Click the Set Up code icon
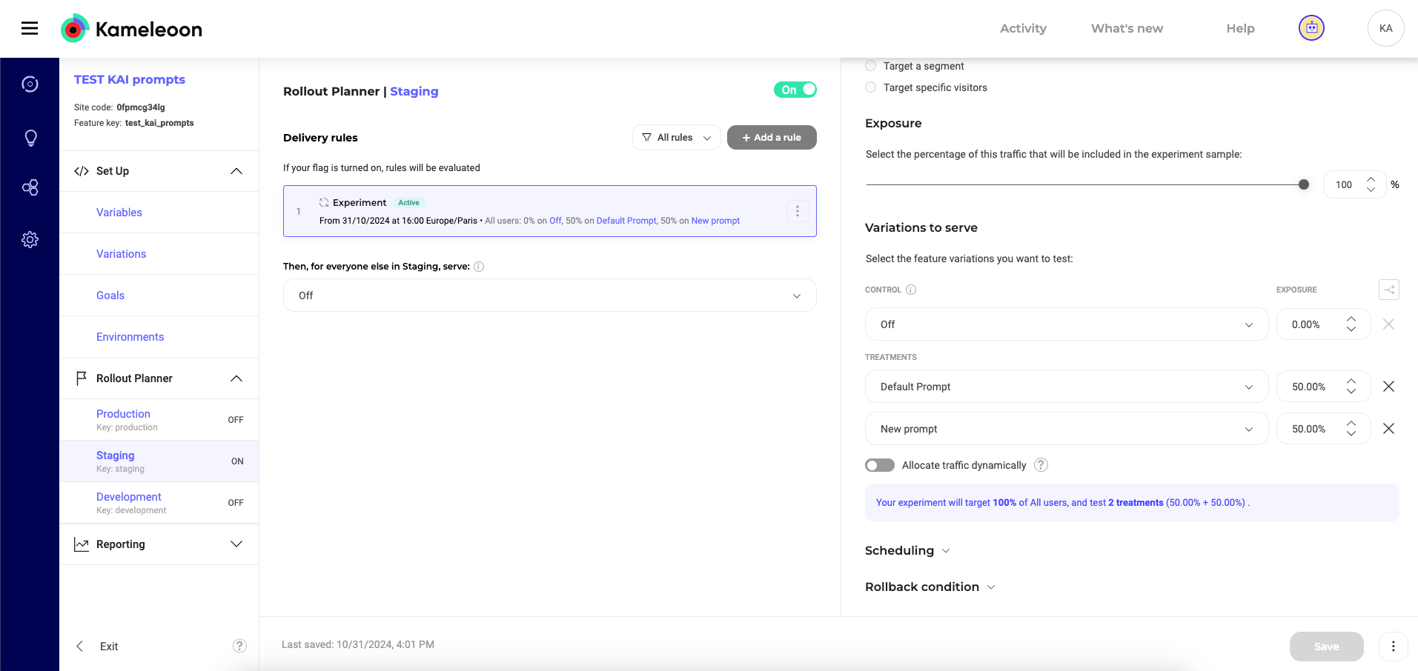 82,171
